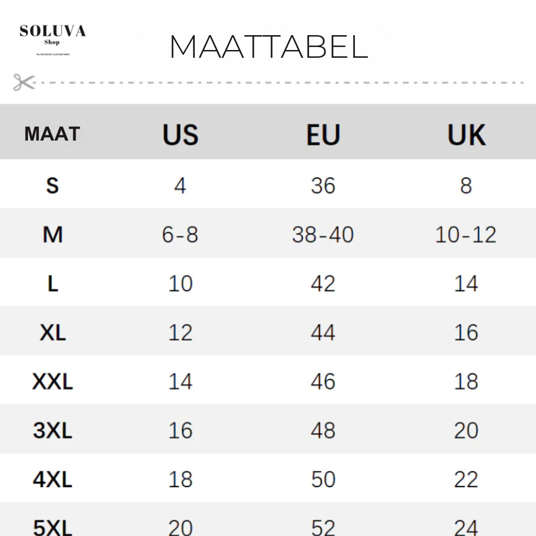This screenshot has width=536, height=536.
Task: Click EU value 42 in the L row
Action: pyautogui.click(x=323, y=283)
